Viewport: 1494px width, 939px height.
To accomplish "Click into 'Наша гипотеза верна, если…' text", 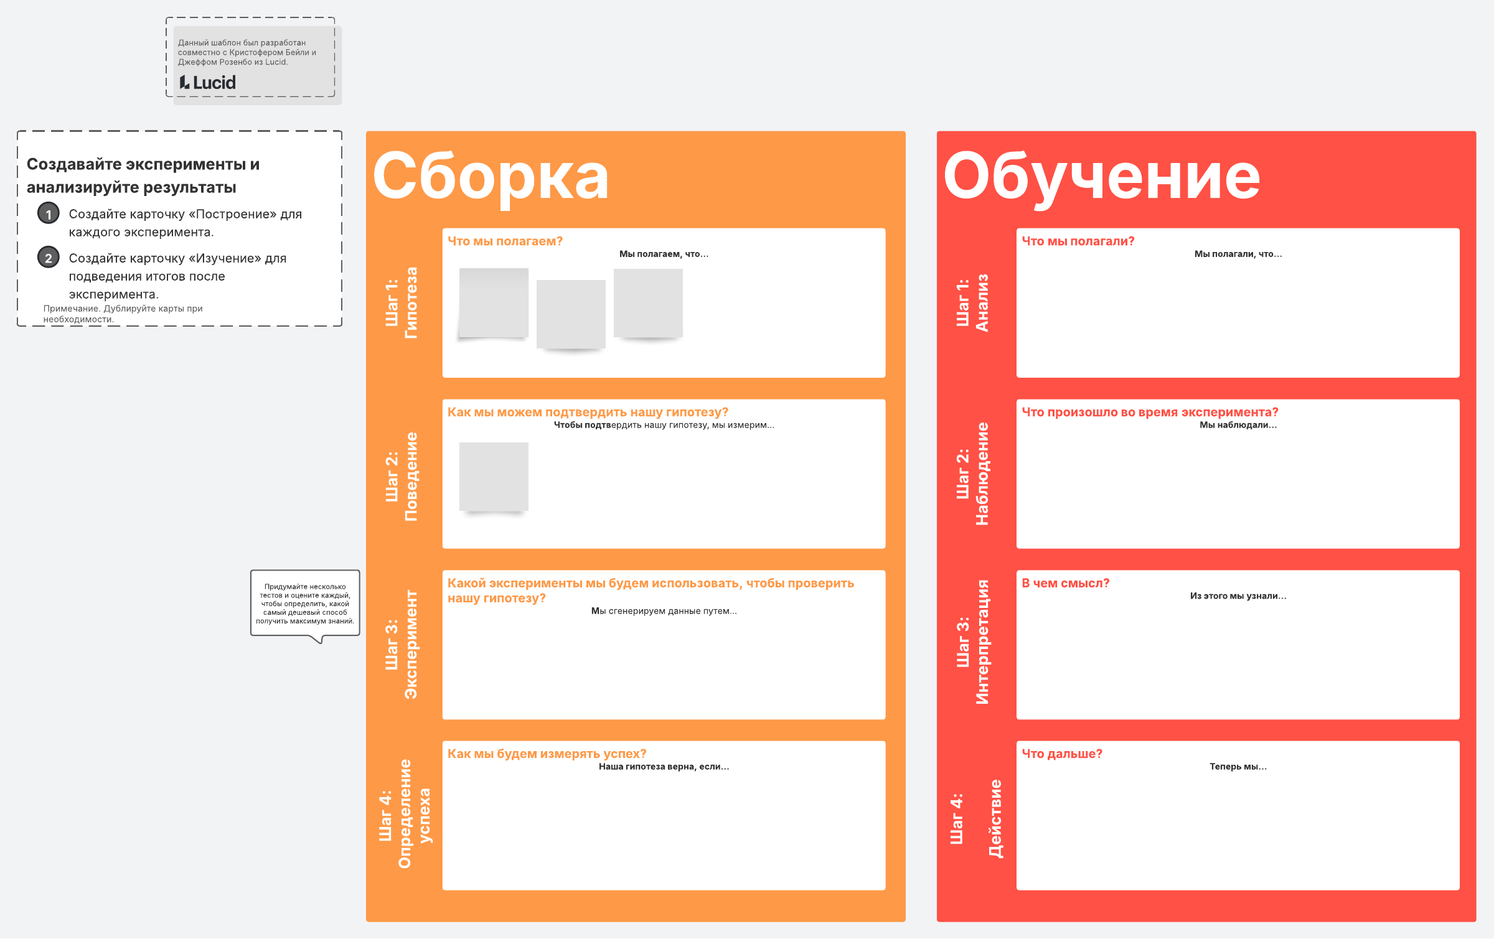I will 664,767.
